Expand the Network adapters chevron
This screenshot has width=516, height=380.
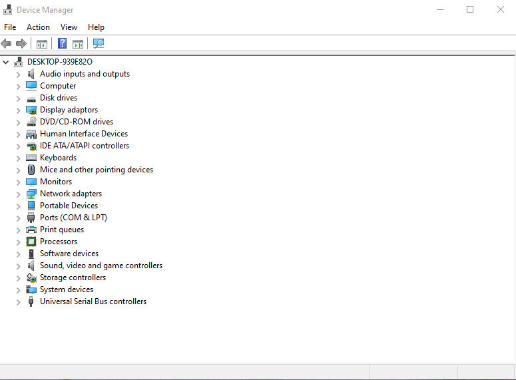pos(19,194)
